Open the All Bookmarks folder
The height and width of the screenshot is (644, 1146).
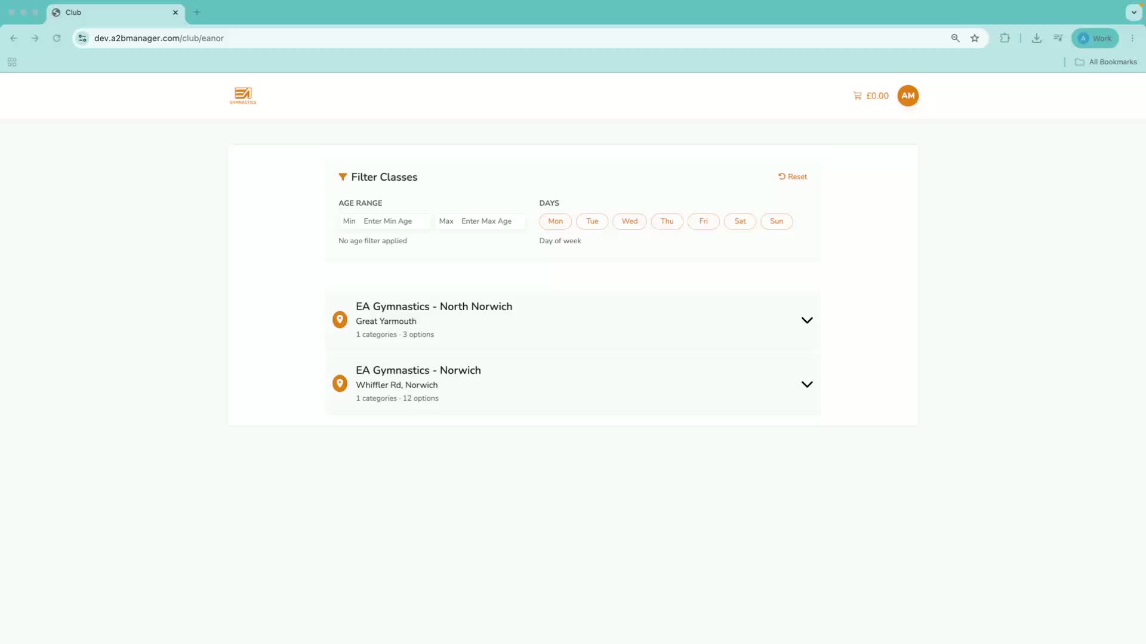(1106, 62)
